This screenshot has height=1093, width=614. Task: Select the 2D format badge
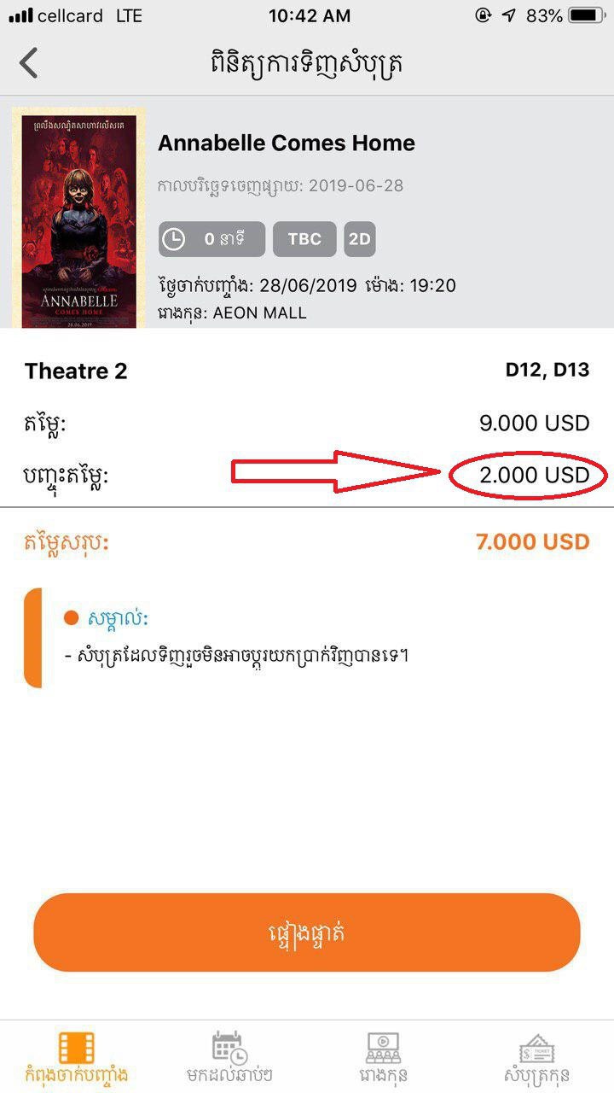click(x=360, y=239)
